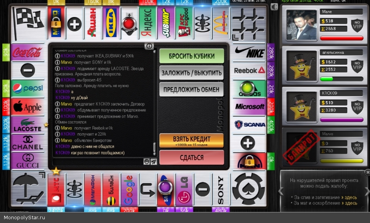Select the Apple board cell

28,107
